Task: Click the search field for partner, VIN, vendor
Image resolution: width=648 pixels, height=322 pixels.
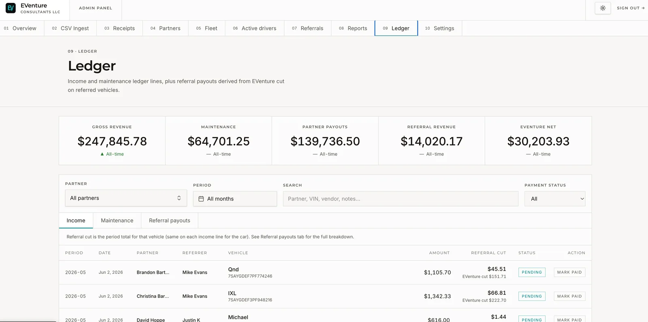Action: tap(401, 199)
